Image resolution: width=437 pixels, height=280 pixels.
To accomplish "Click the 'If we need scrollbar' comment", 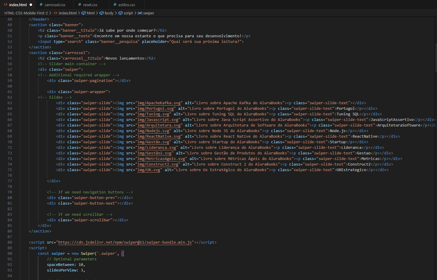I will pyautogui.click(x=80, y=215).
